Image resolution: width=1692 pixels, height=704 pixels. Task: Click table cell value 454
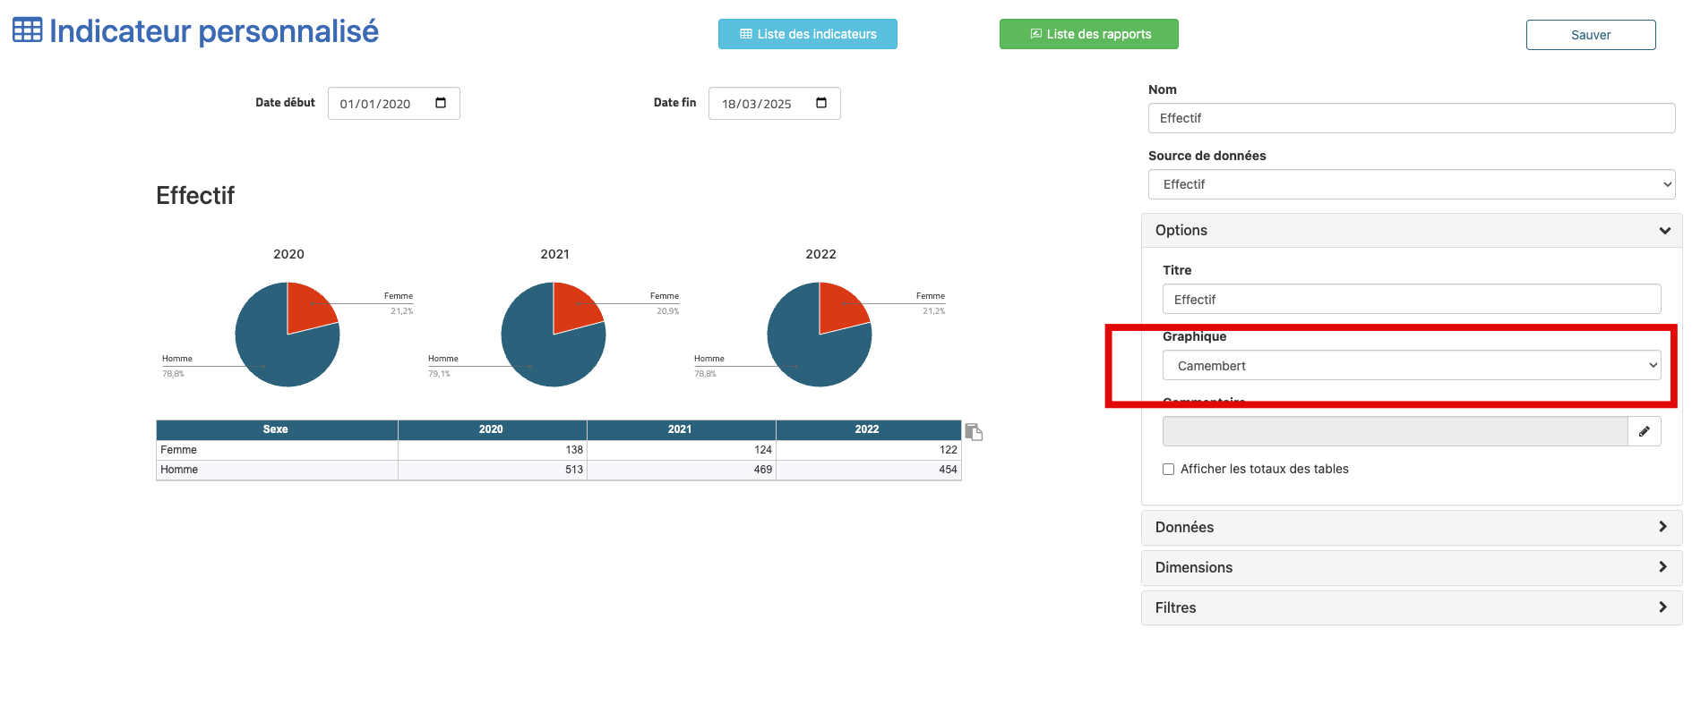pyautogui.click(x=949, y=470)
